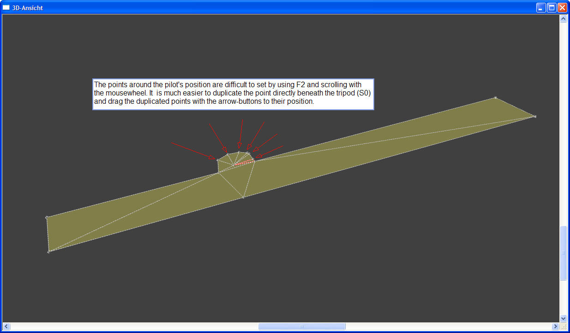The image size is (570, 333).
Task: Click the resize grip in window corner
Action: point(564,327)
